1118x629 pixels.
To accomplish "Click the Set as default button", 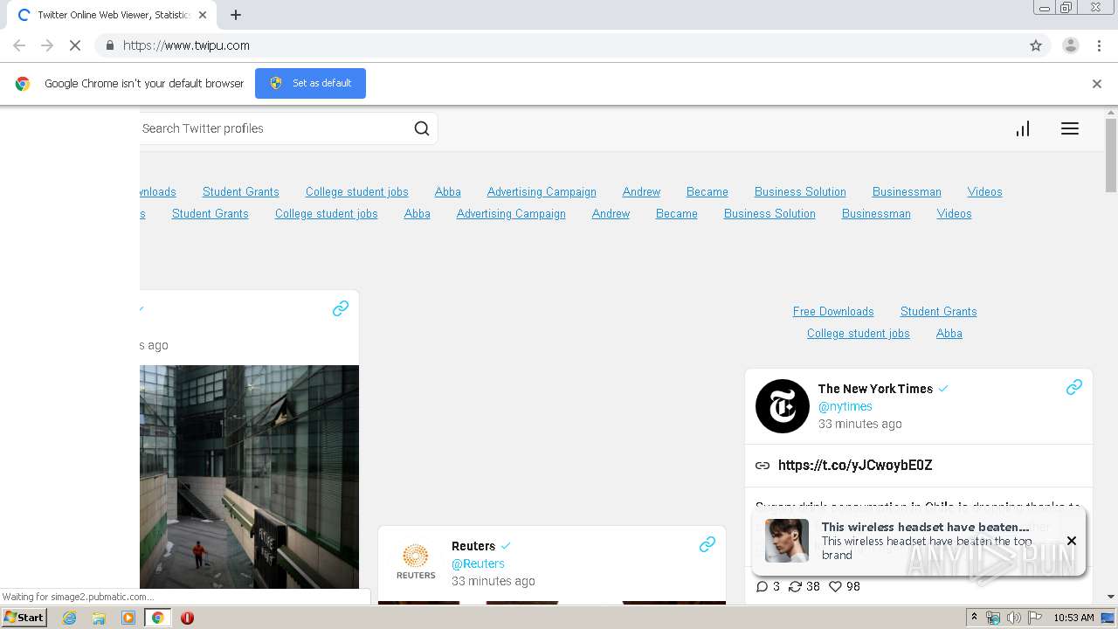I will click(x=310, y=83).
